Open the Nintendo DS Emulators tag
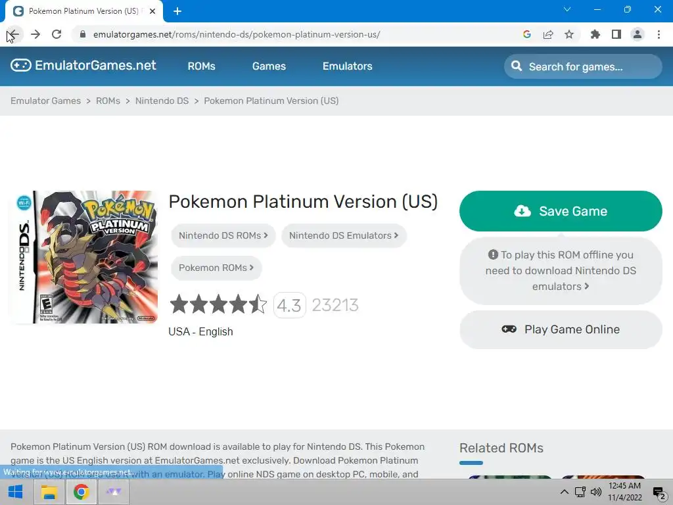 click(x=344, y=236)
